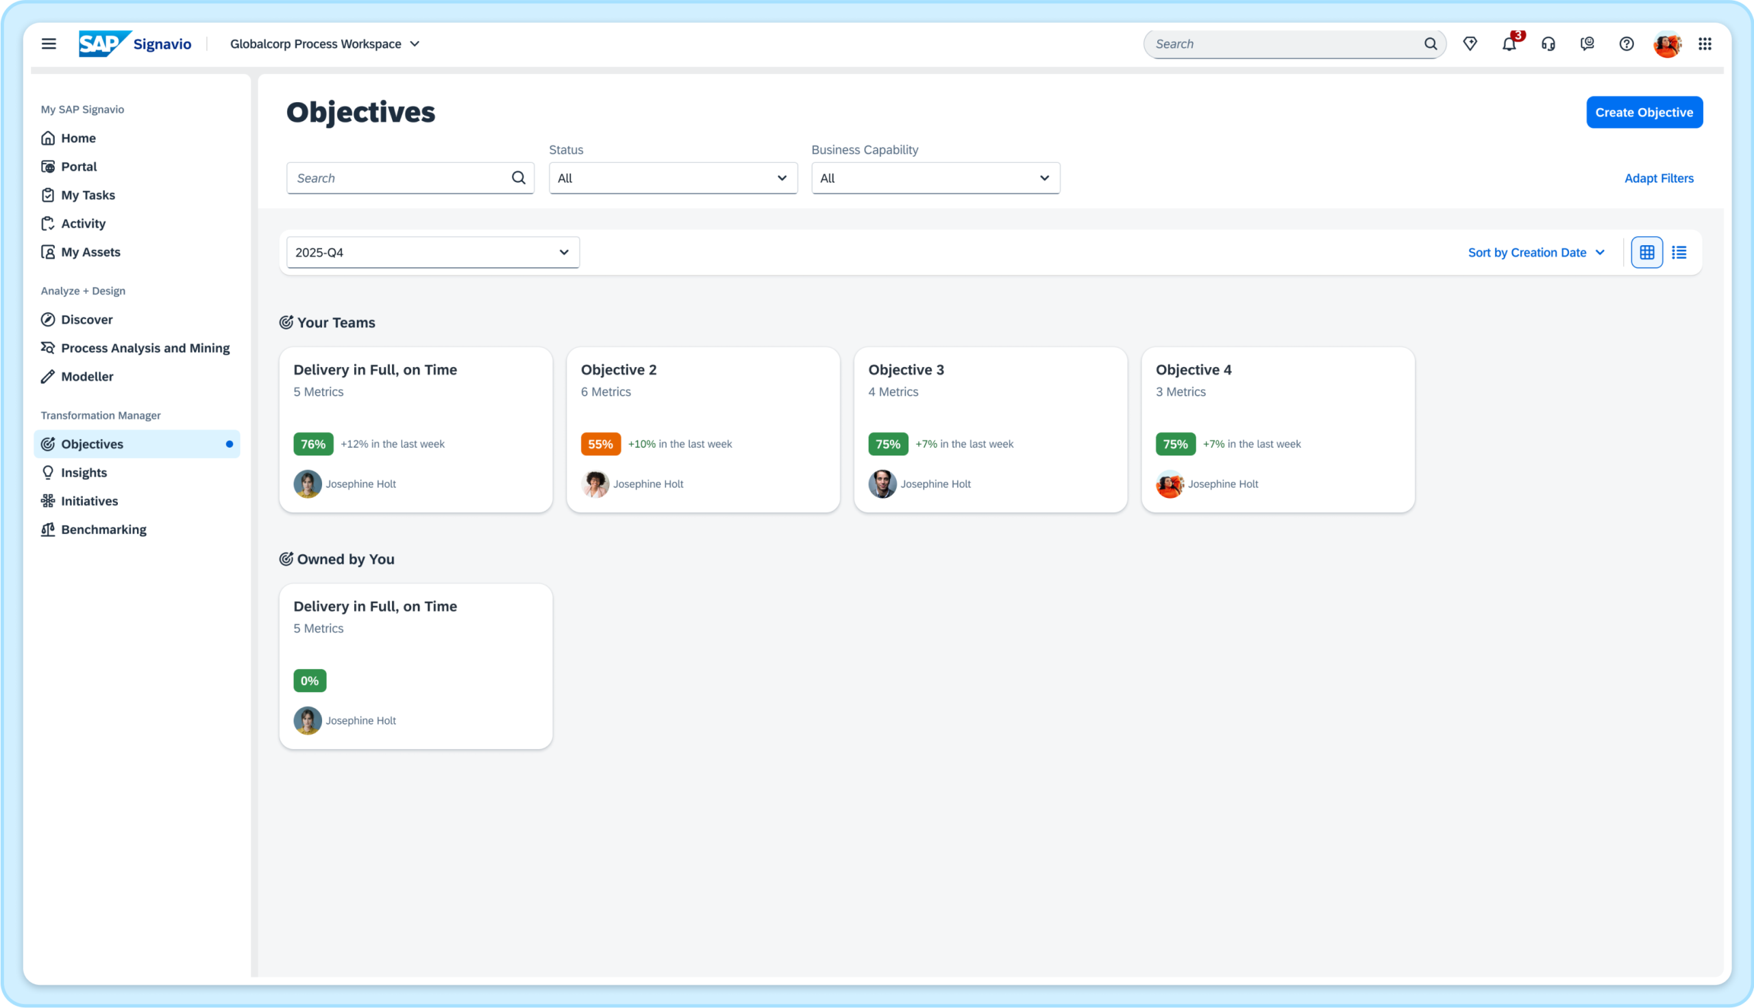1754x1008 pixels.
Task: Open the headset support icon
Action: (1548, 44)
